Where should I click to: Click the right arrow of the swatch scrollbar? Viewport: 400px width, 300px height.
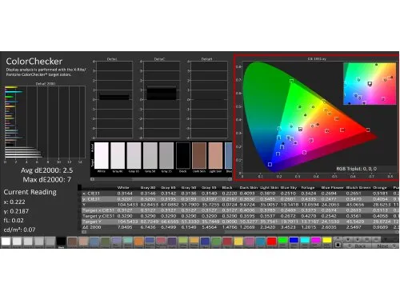(230, 179)
